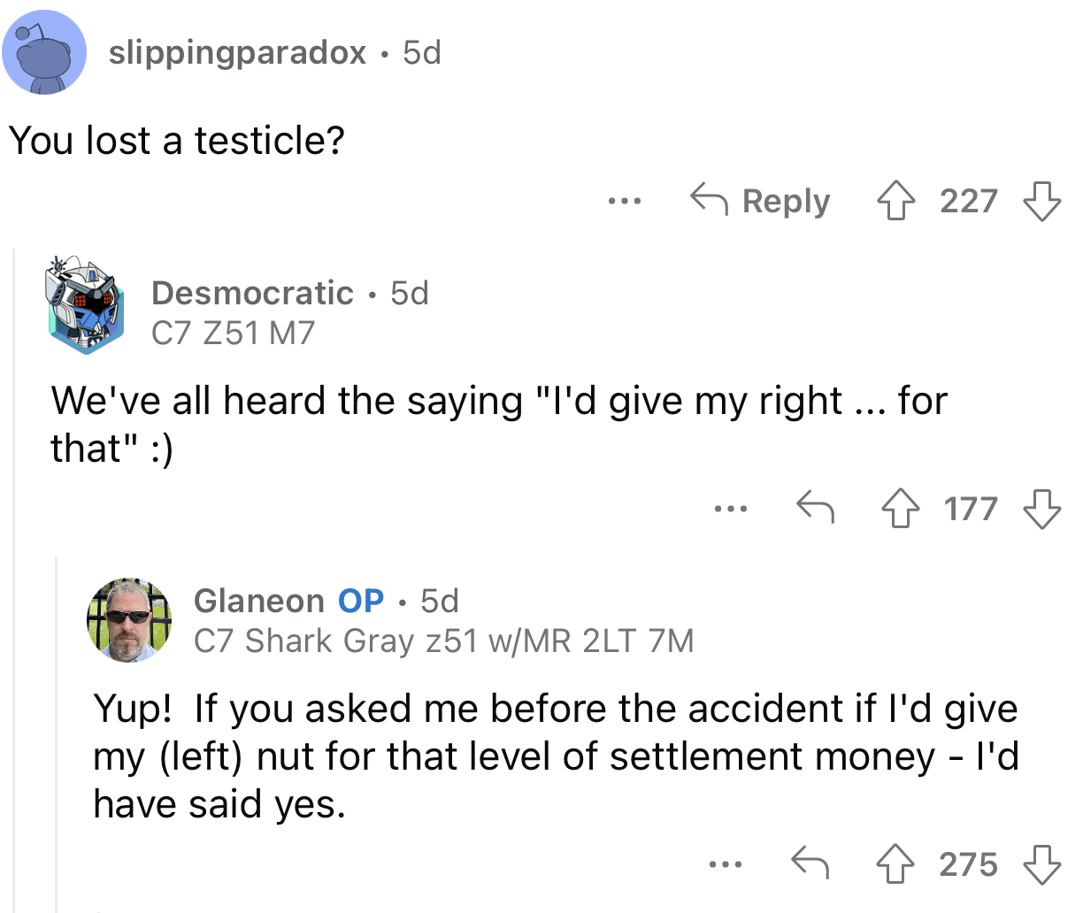
Task: Reply arrow on Desmocratic's comment
Action: pos(815,509)
